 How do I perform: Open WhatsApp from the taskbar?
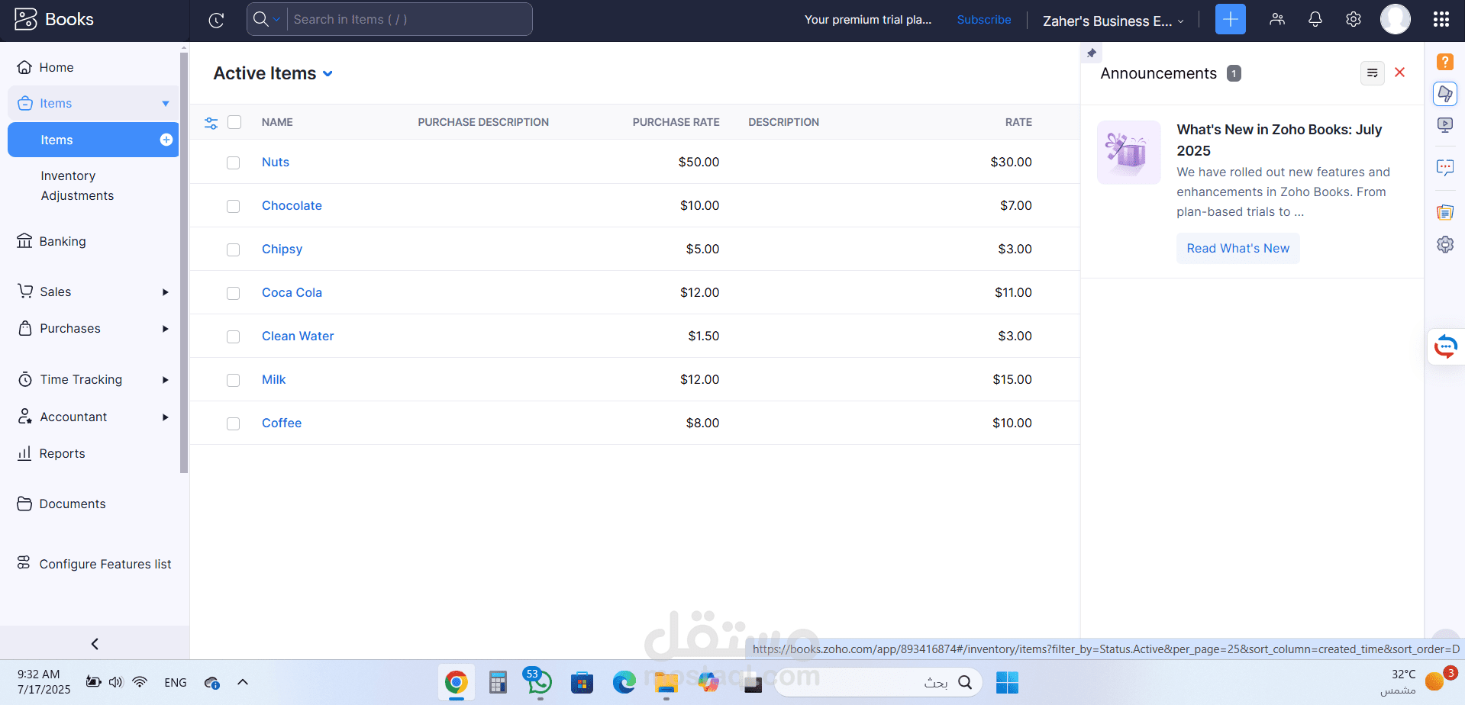pos(540,681)
